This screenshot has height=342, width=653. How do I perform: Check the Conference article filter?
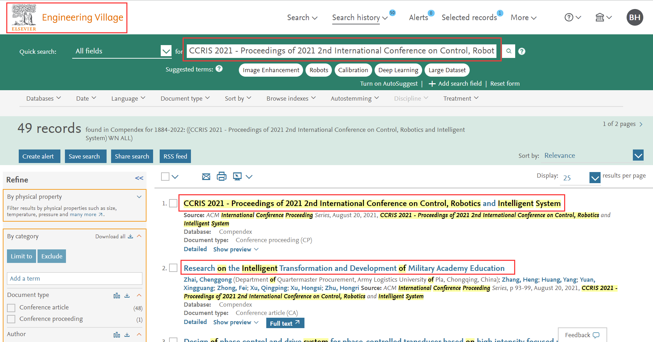click(x=11, y=308)
